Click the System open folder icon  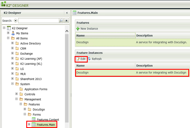17,84
